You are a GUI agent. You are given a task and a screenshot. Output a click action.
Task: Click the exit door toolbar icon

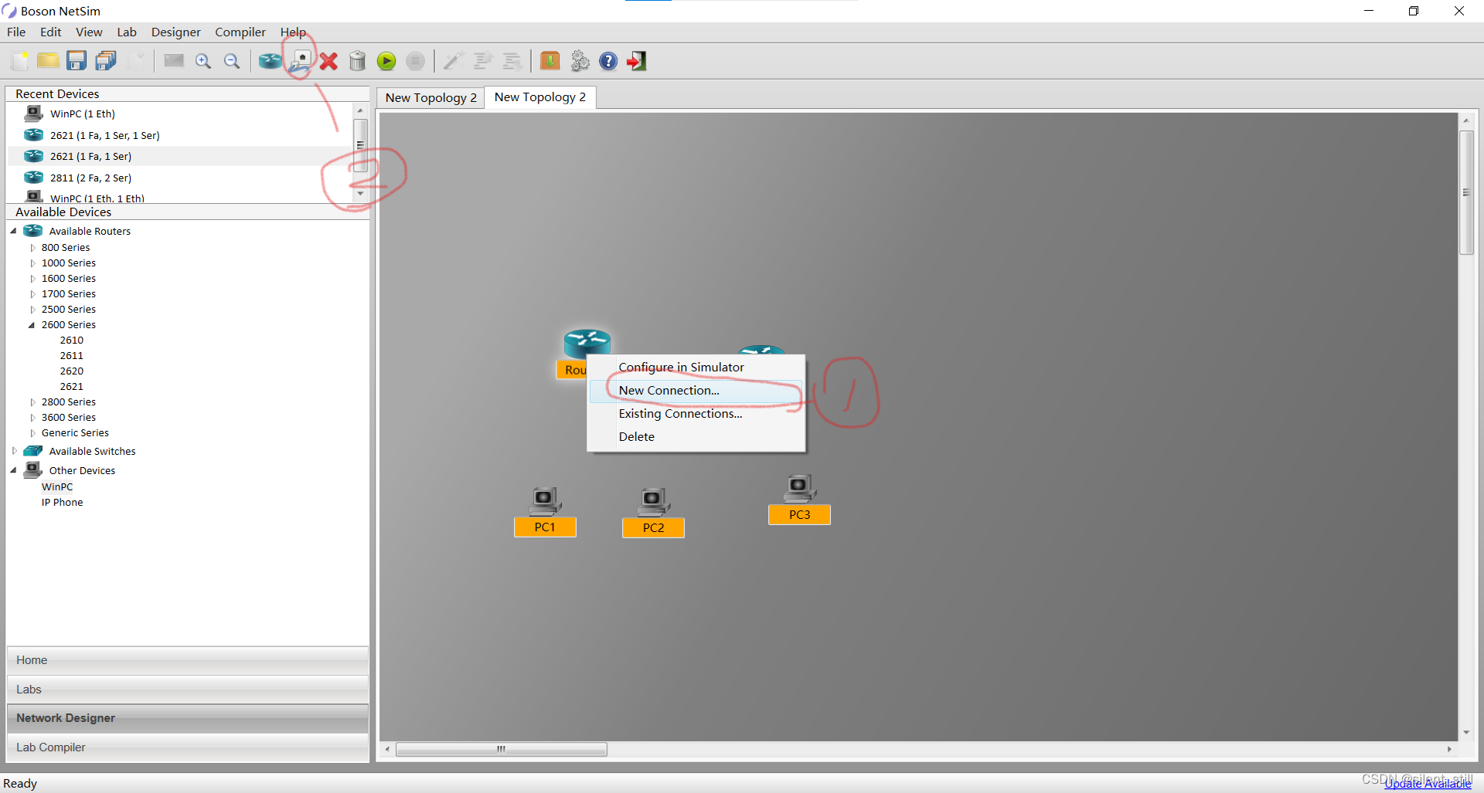pos(637,61)
